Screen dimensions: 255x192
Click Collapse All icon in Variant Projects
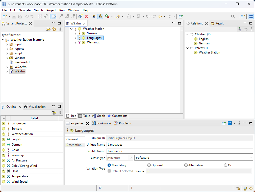point(48,30)
